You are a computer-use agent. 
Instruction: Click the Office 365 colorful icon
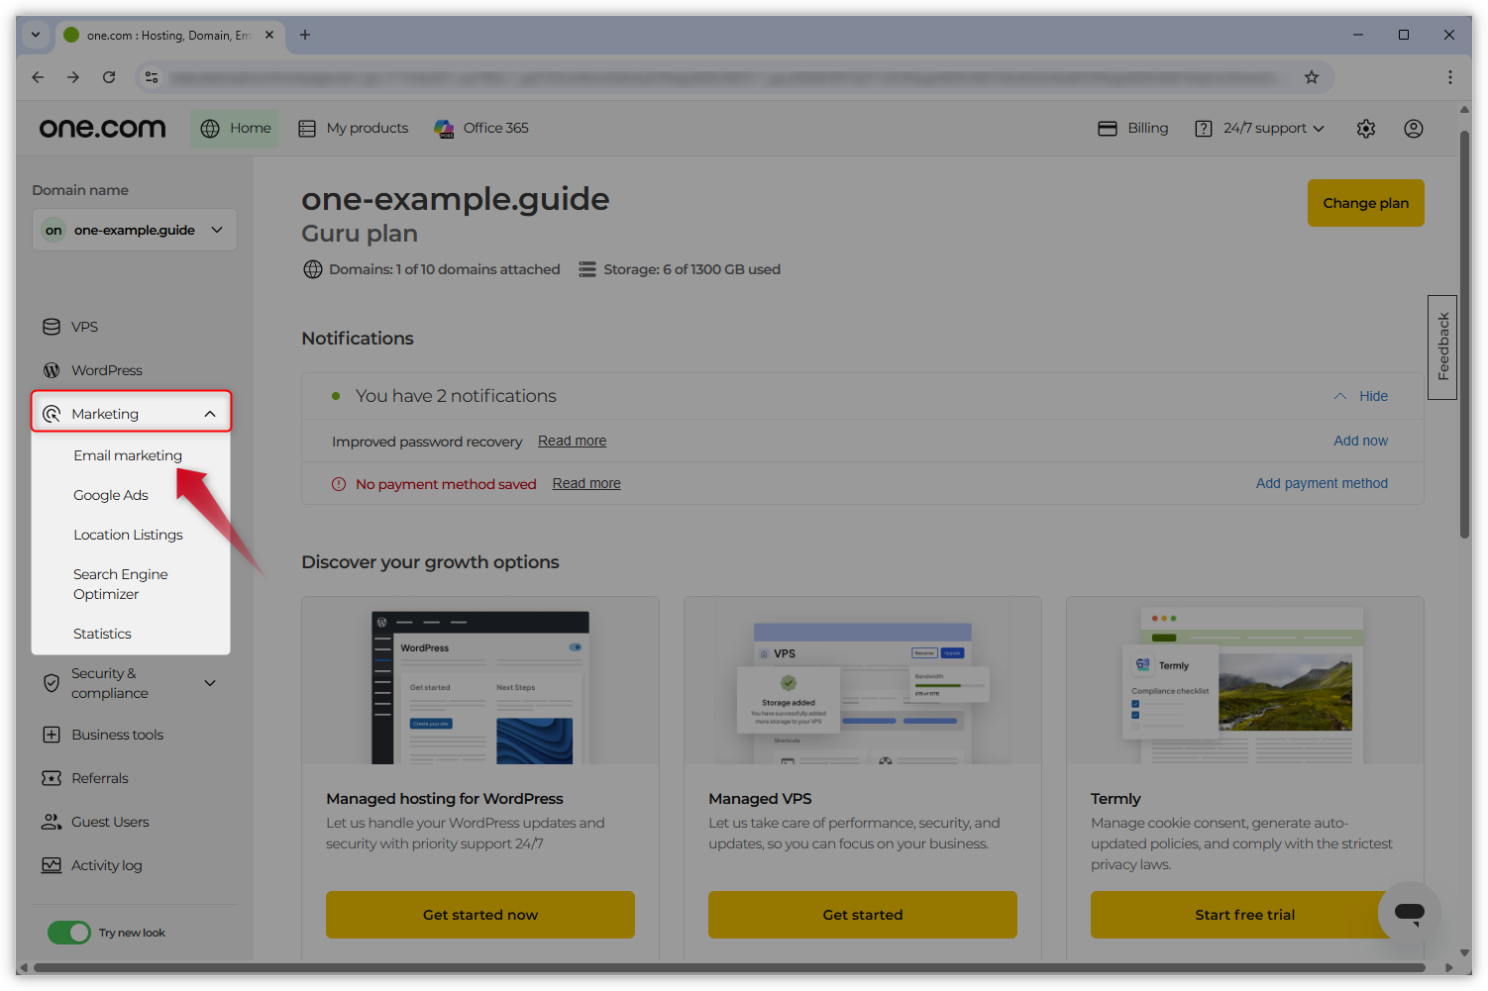pyautogui.click(x=444, y=129)
